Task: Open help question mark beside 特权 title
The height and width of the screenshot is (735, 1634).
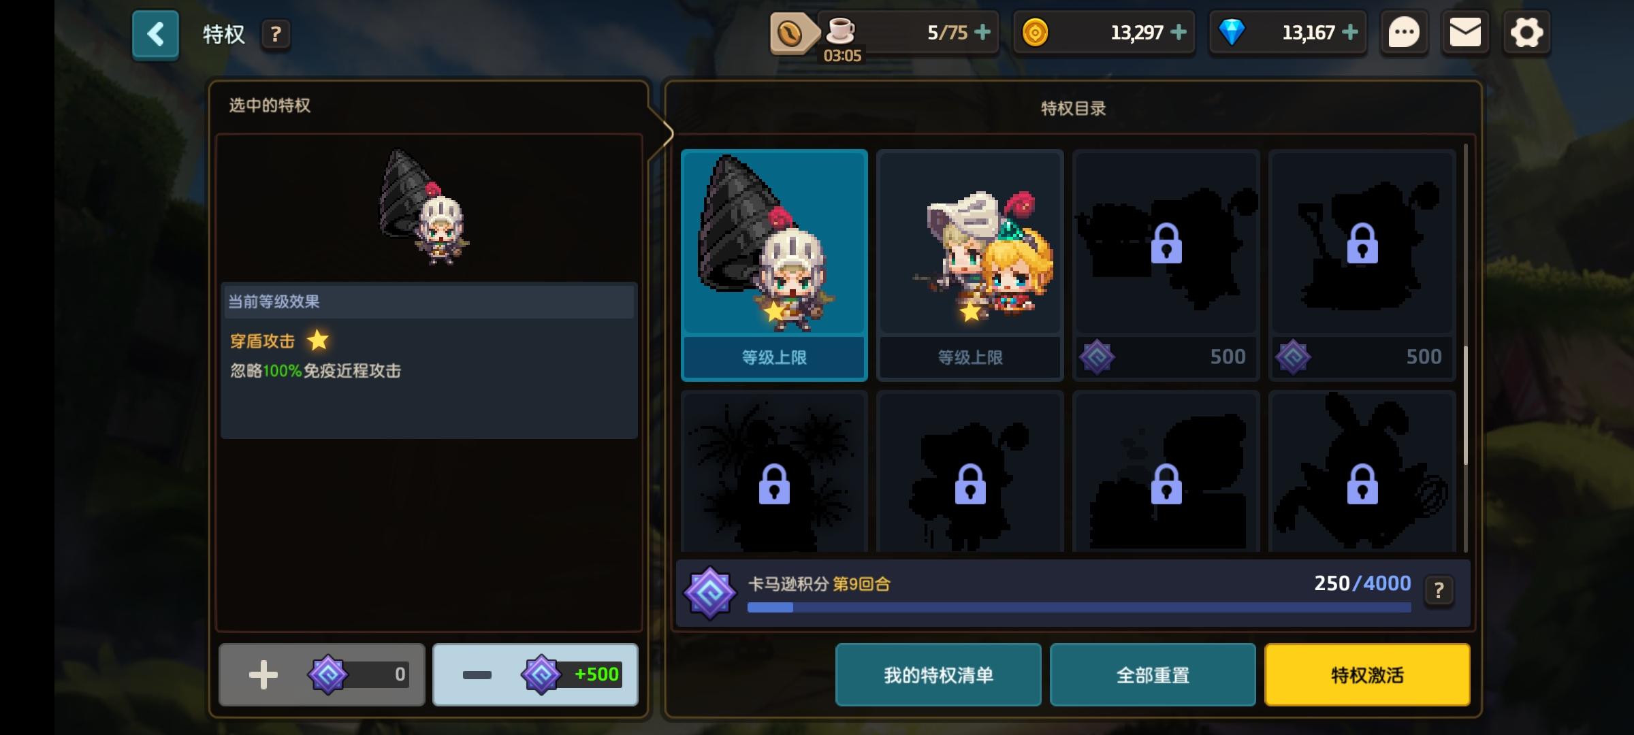Action: pos(276,34)
